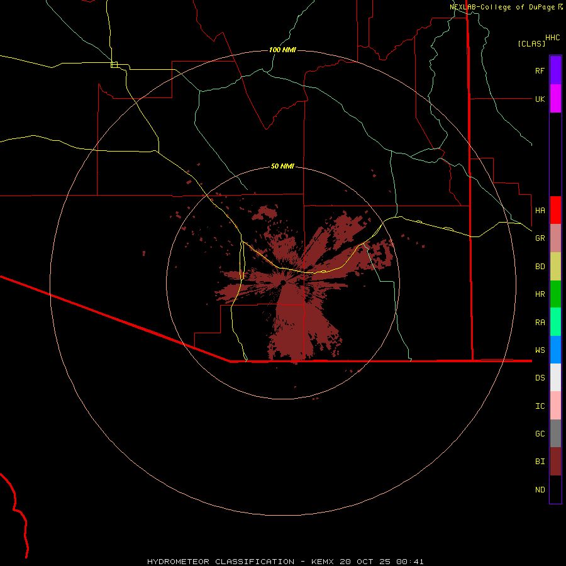Click the DS legend label
This screenshot has width=566, height=566.
[x=540, y=378]
